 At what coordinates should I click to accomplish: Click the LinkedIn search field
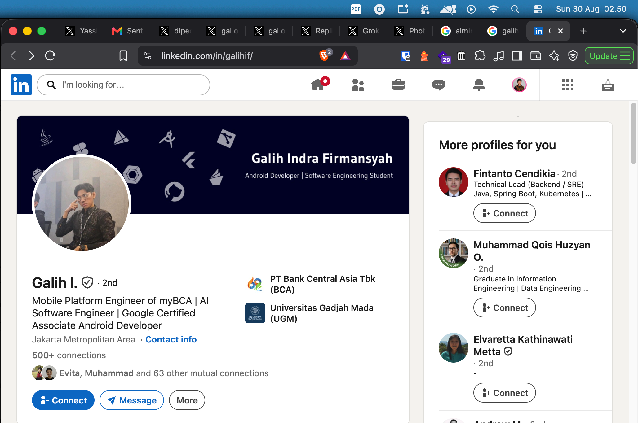coord(123,85)
